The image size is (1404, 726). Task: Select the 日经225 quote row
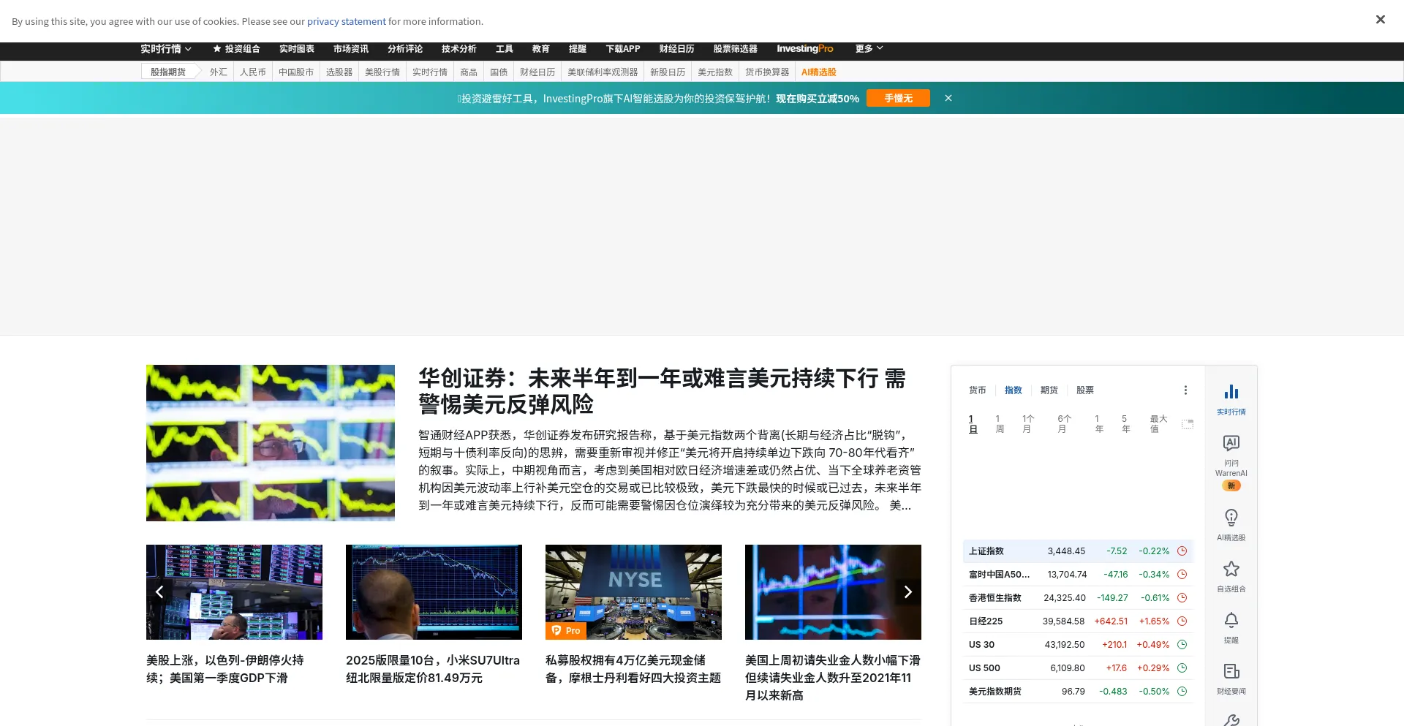point(1078,621)
